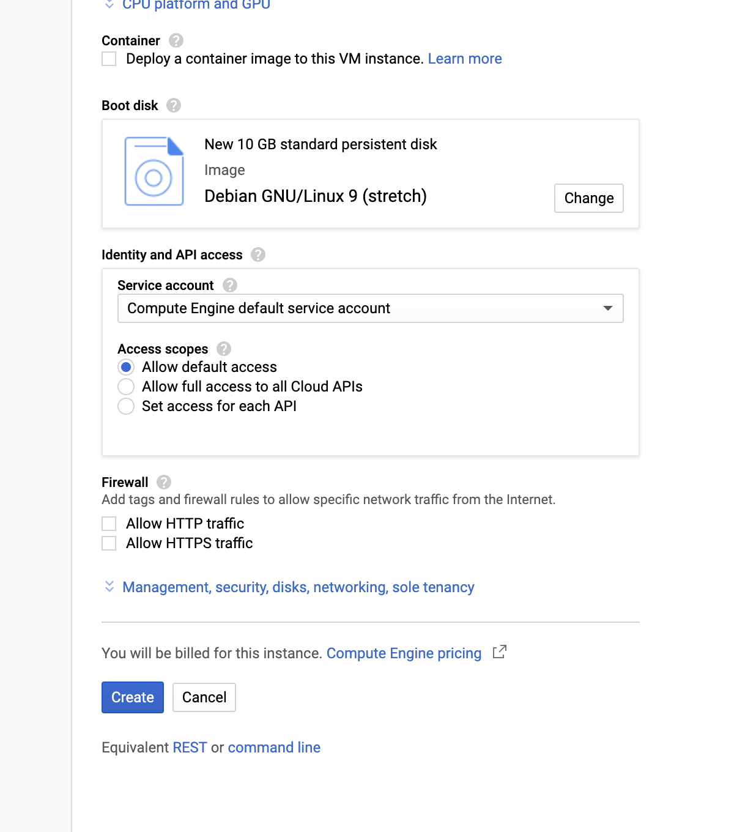Click the Service account help icon
This screenshot has width=756, height=832.
tap(230, 285)
